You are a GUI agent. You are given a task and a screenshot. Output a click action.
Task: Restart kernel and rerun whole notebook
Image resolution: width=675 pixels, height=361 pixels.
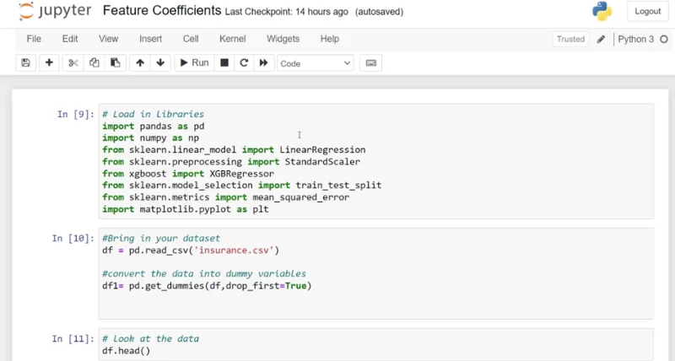[x=263, y=62]
